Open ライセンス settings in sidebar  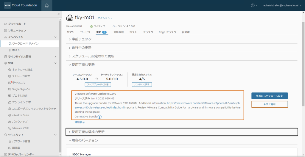click(x=18, y=83)
